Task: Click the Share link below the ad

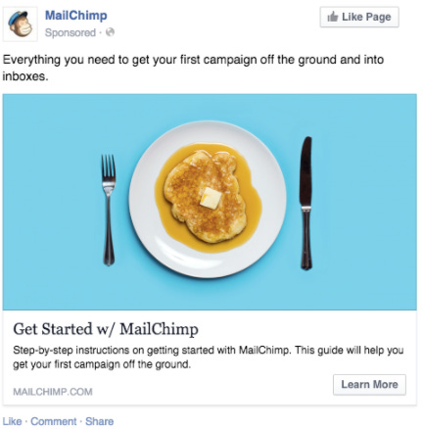Action: click(100, 421)
